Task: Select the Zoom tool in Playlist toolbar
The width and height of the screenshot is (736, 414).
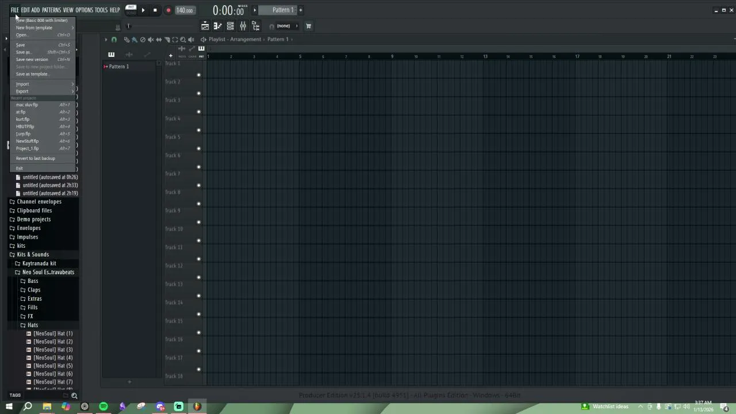Action: tap(183, 40)
